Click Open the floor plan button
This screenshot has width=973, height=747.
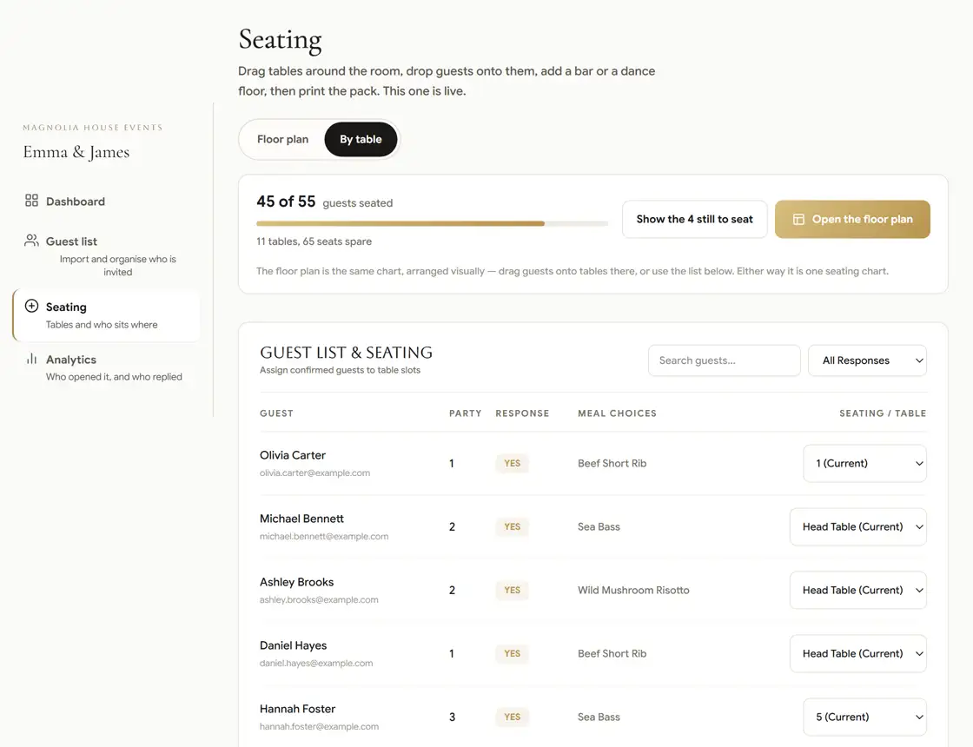coord(852,219)
